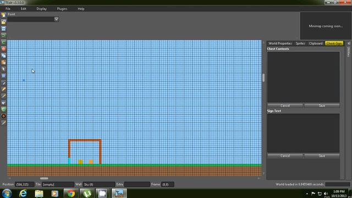The width and height of the screenshot is (352, 198).
Task: Click the Open World folder icon
Action: 3,22
